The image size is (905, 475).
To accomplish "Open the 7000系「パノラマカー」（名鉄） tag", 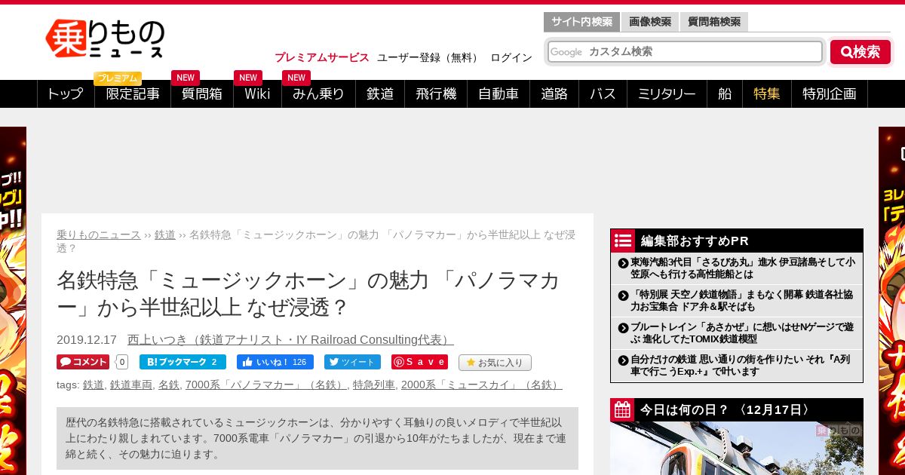I will click(x=266, y=385).
